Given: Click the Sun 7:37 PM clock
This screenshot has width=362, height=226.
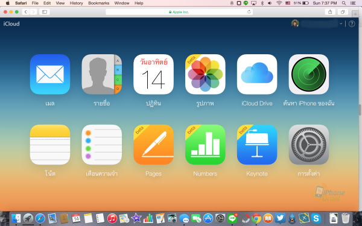Looking at the screenshot, I should (325, 3).
